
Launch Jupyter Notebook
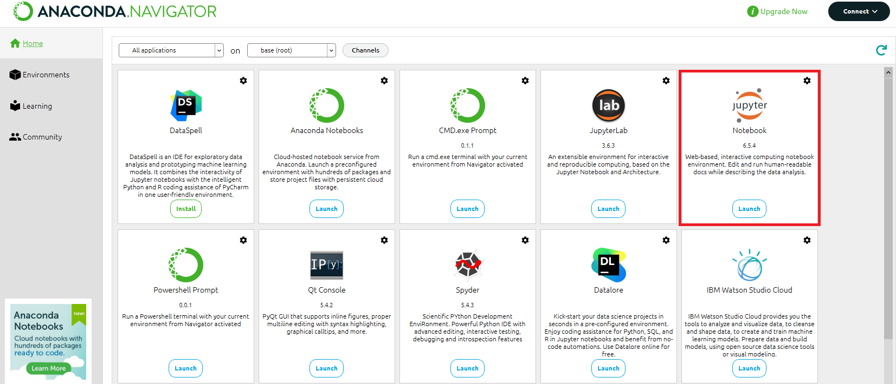(749, 209)
